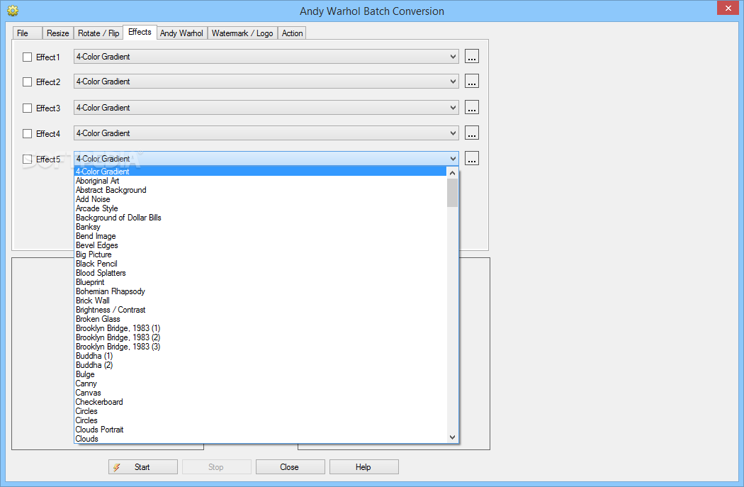744x487 pixels.
Task: Pick Blueprint effect
Action: point(260,282)
